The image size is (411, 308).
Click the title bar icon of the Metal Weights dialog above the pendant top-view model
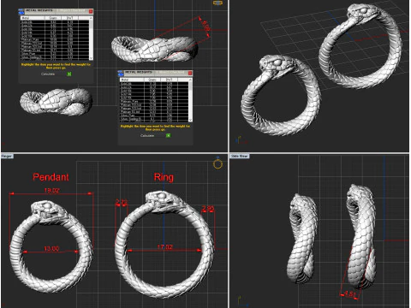pyautogui.click(x=21, y=11)
